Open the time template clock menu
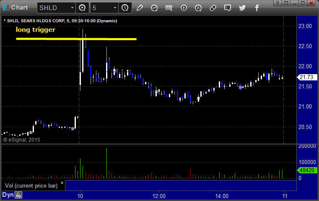This screenshot has width=319, height=201. 125,8
